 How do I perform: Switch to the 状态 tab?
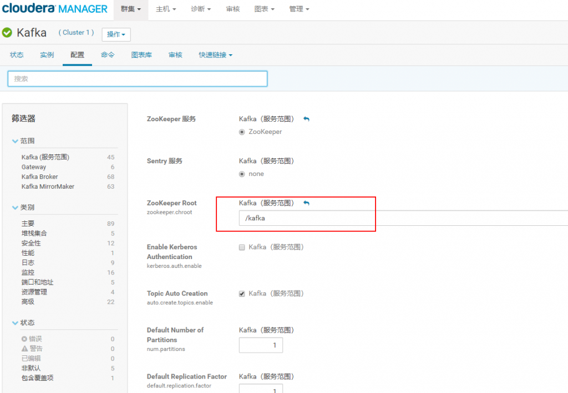17,55
